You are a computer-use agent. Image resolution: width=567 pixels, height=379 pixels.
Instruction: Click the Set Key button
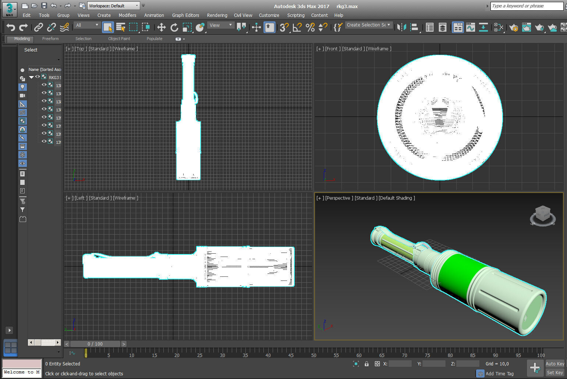coord(555,372)
